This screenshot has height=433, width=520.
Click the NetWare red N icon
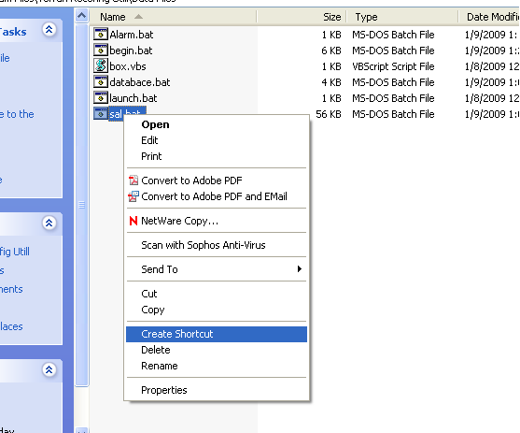[134, 221]
